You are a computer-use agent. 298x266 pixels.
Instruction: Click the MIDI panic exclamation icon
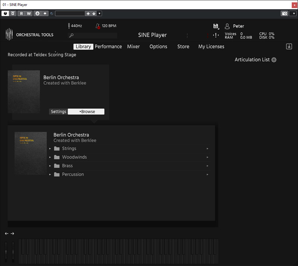point(216,35)
